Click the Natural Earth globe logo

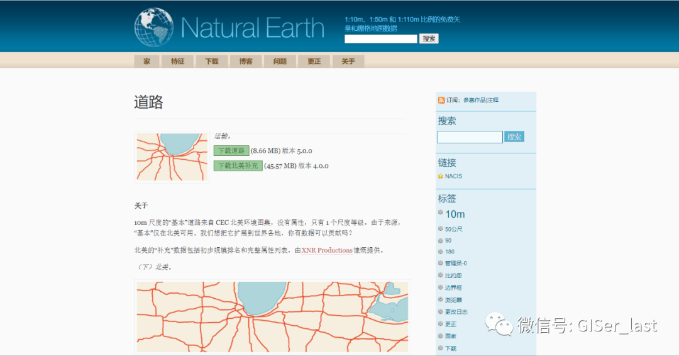[154, 27]
